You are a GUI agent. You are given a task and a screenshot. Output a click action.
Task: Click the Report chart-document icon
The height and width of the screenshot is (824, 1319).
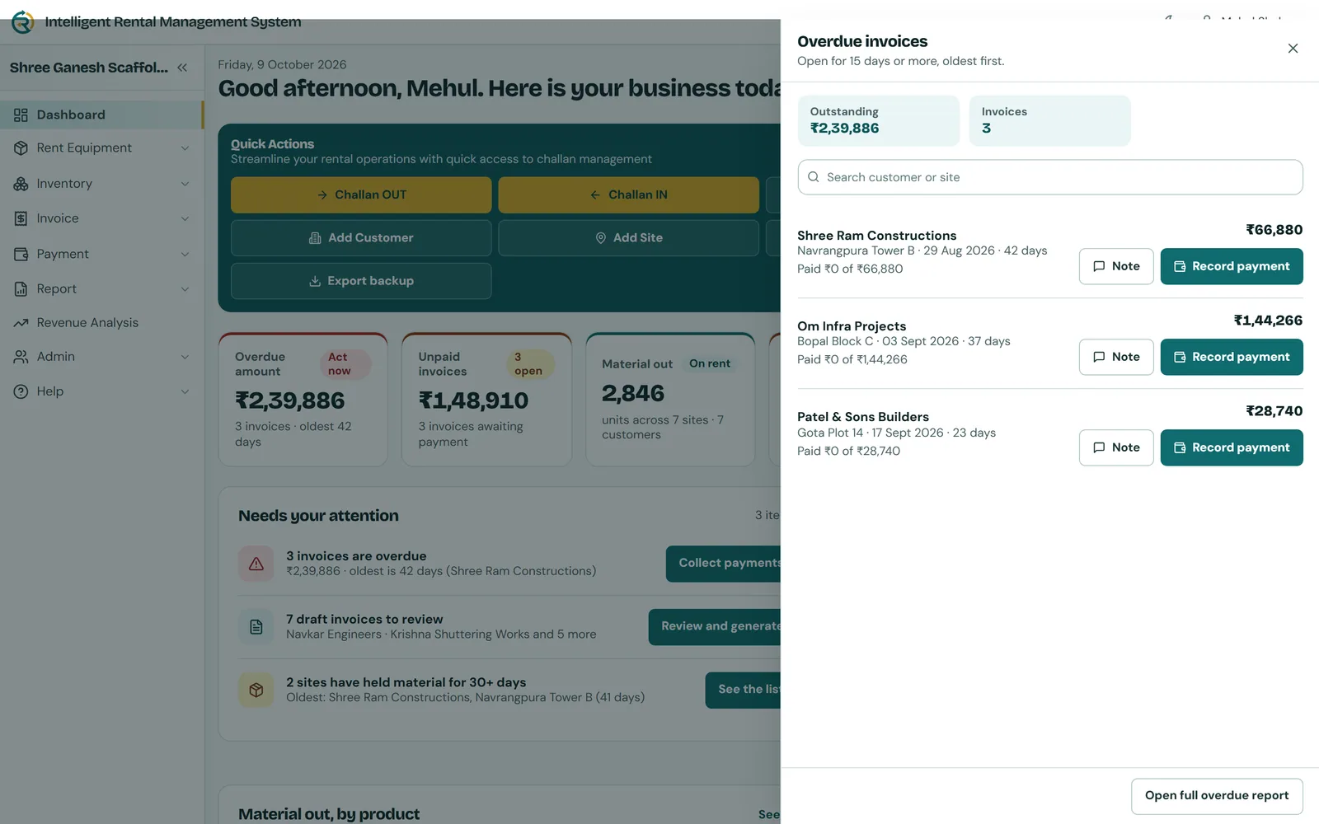21,289
